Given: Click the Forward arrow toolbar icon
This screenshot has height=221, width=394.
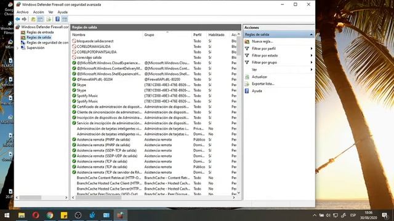Looking at the screenshot, I should (x=24, y=19).
